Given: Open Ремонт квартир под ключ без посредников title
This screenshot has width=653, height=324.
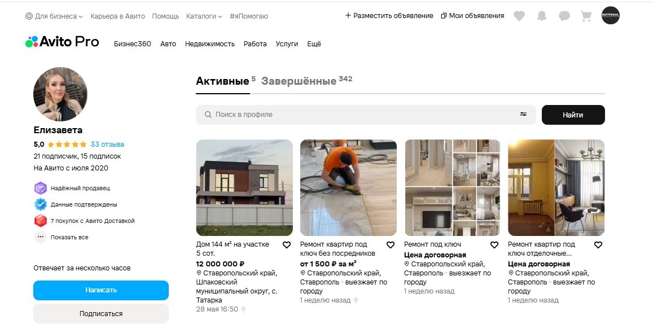Looking at the screenshot, I should click(x=338, y=248).
